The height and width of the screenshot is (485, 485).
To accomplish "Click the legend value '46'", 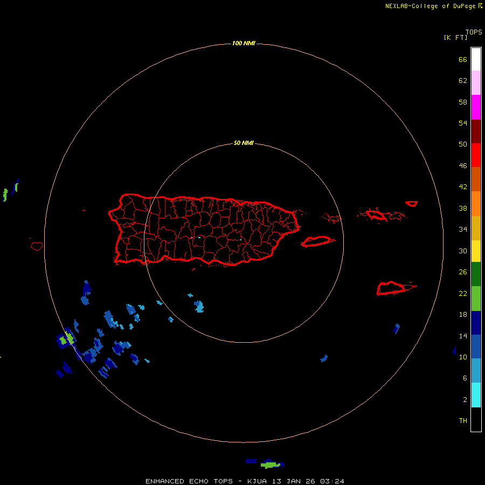I will (x=463, y=165).
